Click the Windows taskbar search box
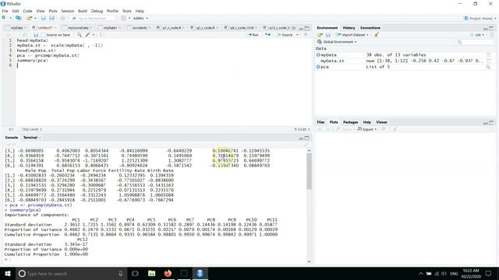This screenshot has width=499, height=280. coord(71,273)
